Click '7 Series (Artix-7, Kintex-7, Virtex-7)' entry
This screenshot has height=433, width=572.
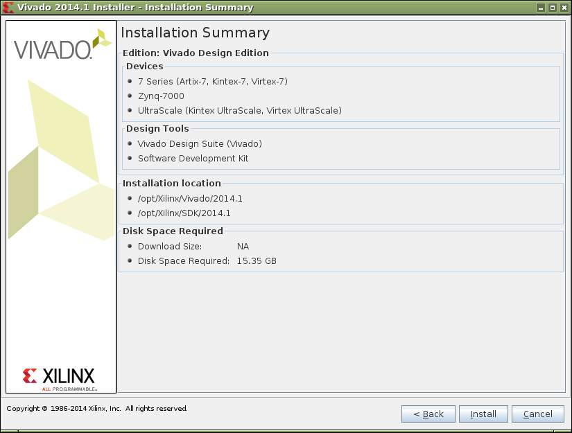coord(213,81)
